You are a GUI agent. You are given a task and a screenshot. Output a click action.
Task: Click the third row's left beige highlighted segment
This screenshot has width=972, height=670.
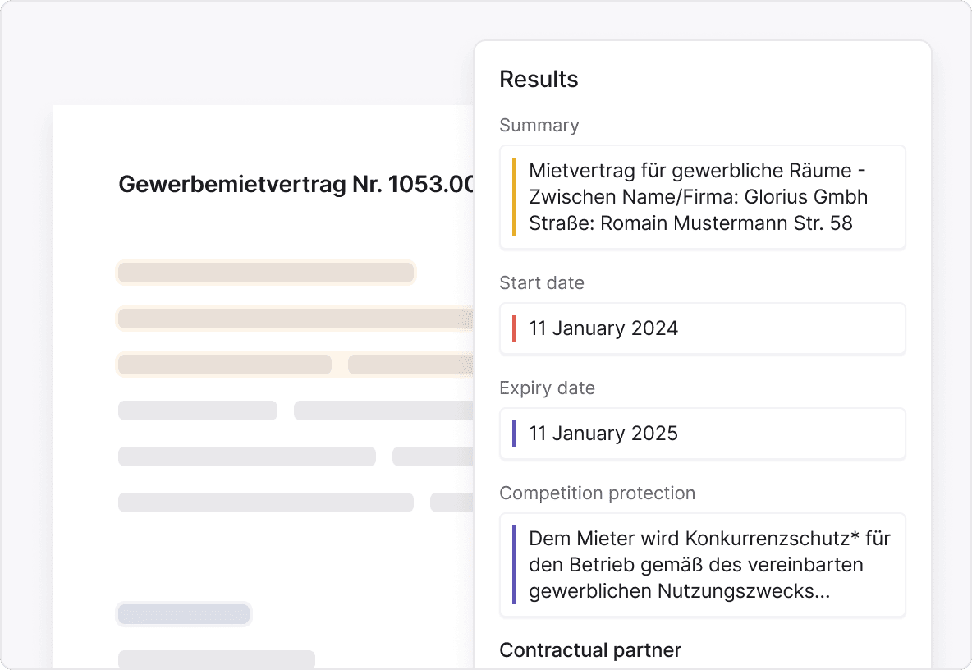coord(225,365)
